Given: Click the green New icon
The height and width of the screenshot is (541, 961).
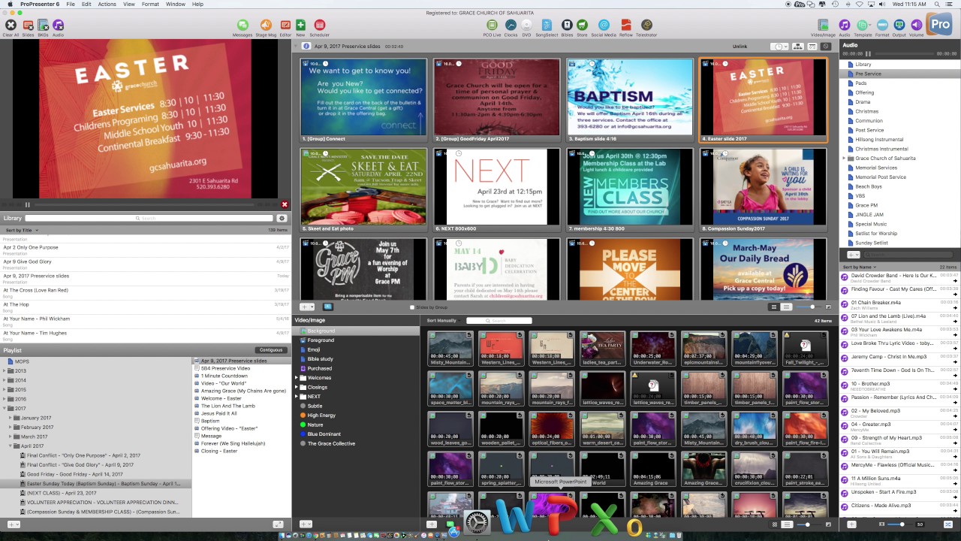Looking at the screenshot, I should tap(300, 26).
